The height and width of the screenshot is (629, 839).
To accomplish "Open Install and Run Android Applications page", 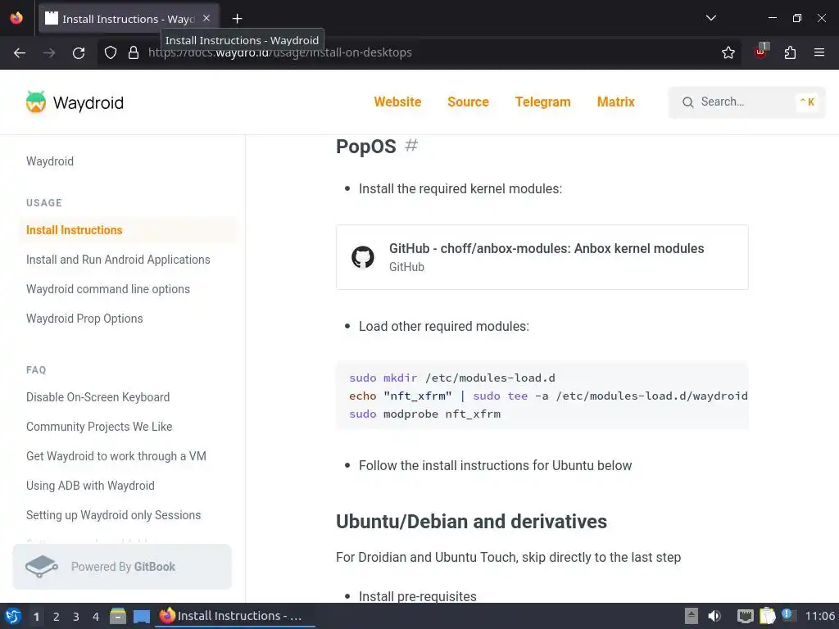I will point(118,260).
